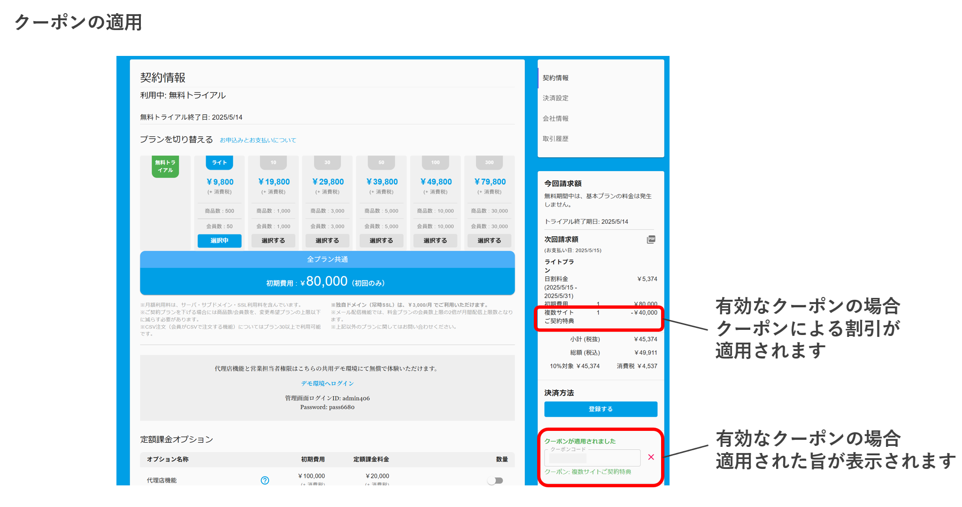Viewport: 962px width, 507px height.
Task: Click the 定額課金料金 column header
Action: click(x=371, y=460)
